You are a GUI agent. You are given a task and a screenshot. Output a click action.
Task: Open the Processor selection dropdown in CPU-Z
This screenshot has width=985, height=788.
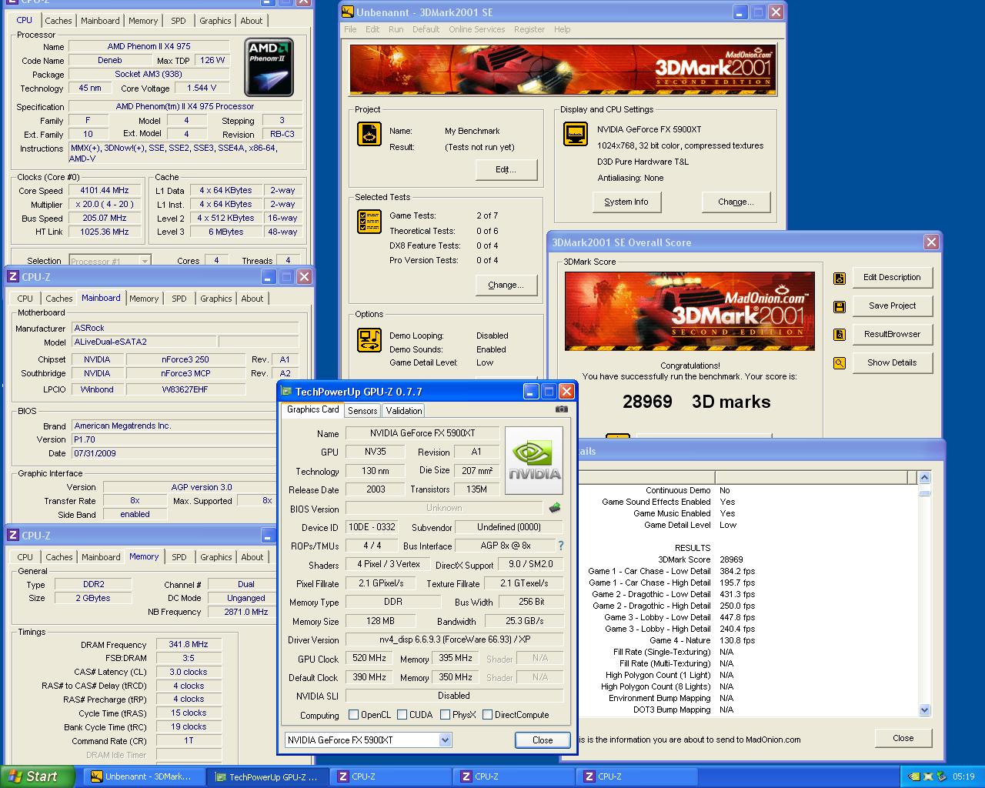(x=144, y=261)
